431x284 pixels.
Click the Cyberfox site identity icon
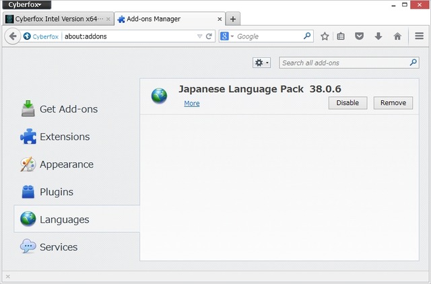coord(27,36)
